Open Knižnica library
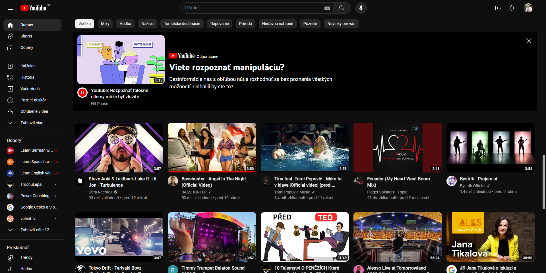 tap(32, 66)
